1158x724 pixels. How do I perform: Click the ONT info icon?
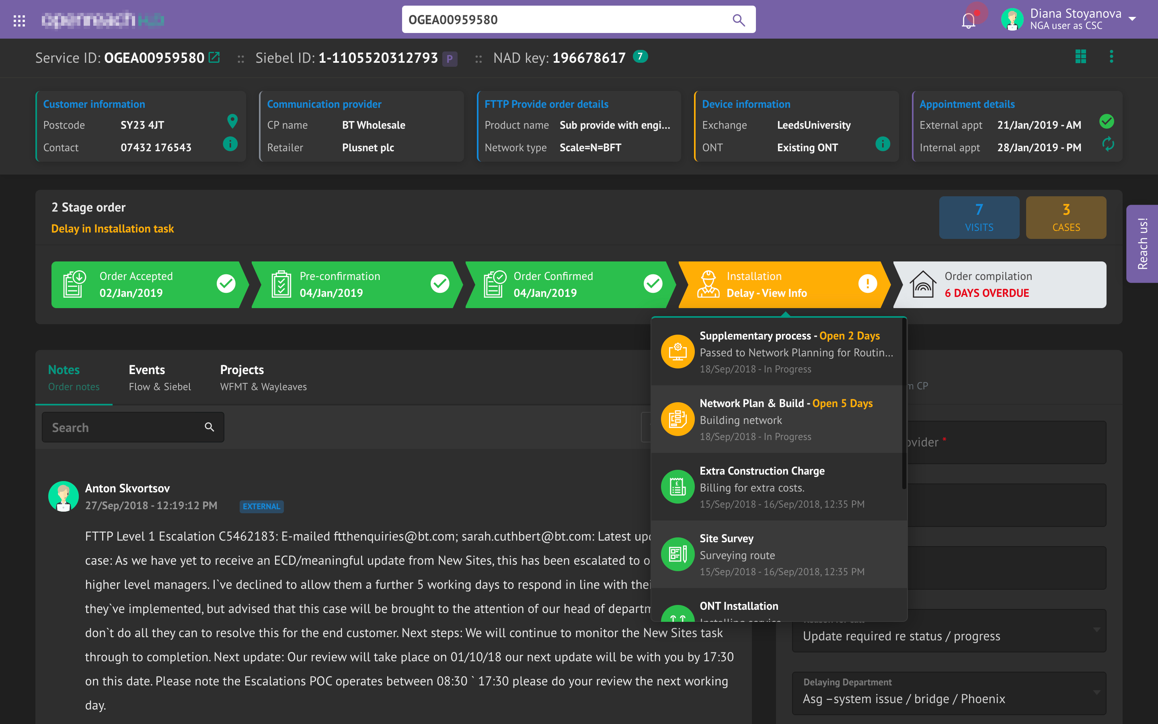click(x=883, y=144)
